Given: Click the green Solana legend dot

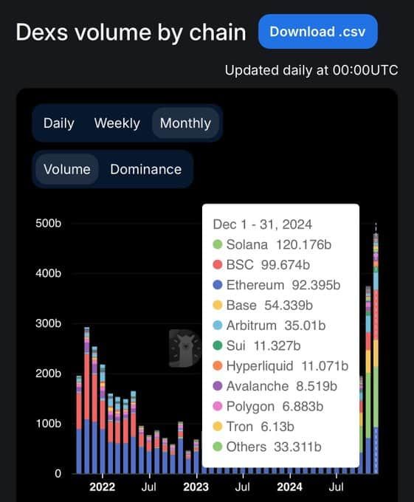Looking at the screenshot, I should point(218,244).
